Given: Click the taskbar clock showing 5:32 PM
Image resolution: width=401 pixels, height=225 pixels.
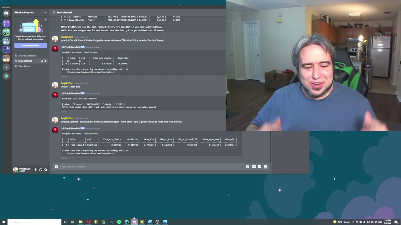Looking at the screenshot, I should point(388,222).
